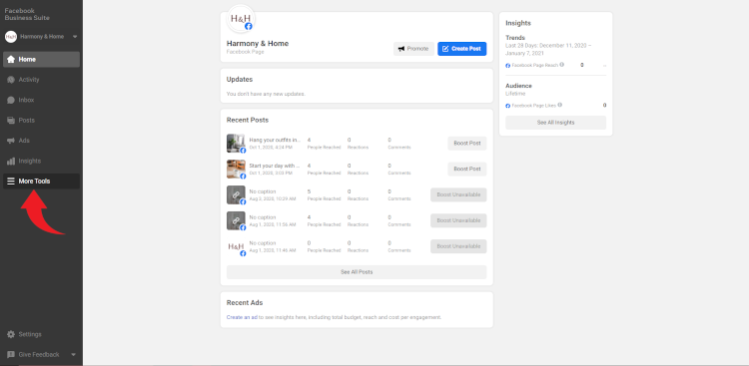Viewport: 749px width, 366px height.
Task: Click 'Hang your outfits in...' post caption
Action: (x=276, y=141)
